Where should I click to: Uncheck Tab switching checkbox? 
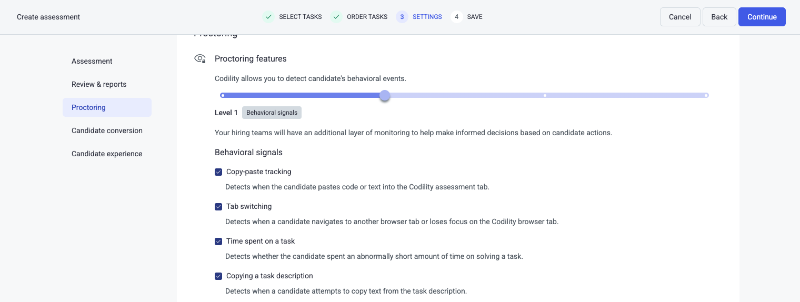[x=218, y=207]
